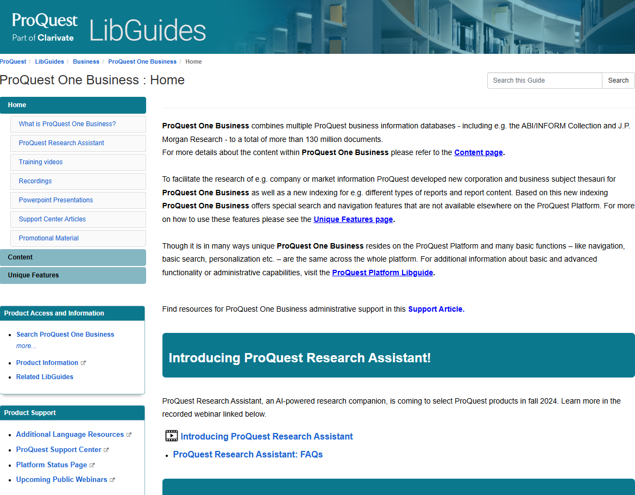Open Support Center Articles sidebar item
Image resolution: width=635 pixels, height=495 pixels.
78,219
